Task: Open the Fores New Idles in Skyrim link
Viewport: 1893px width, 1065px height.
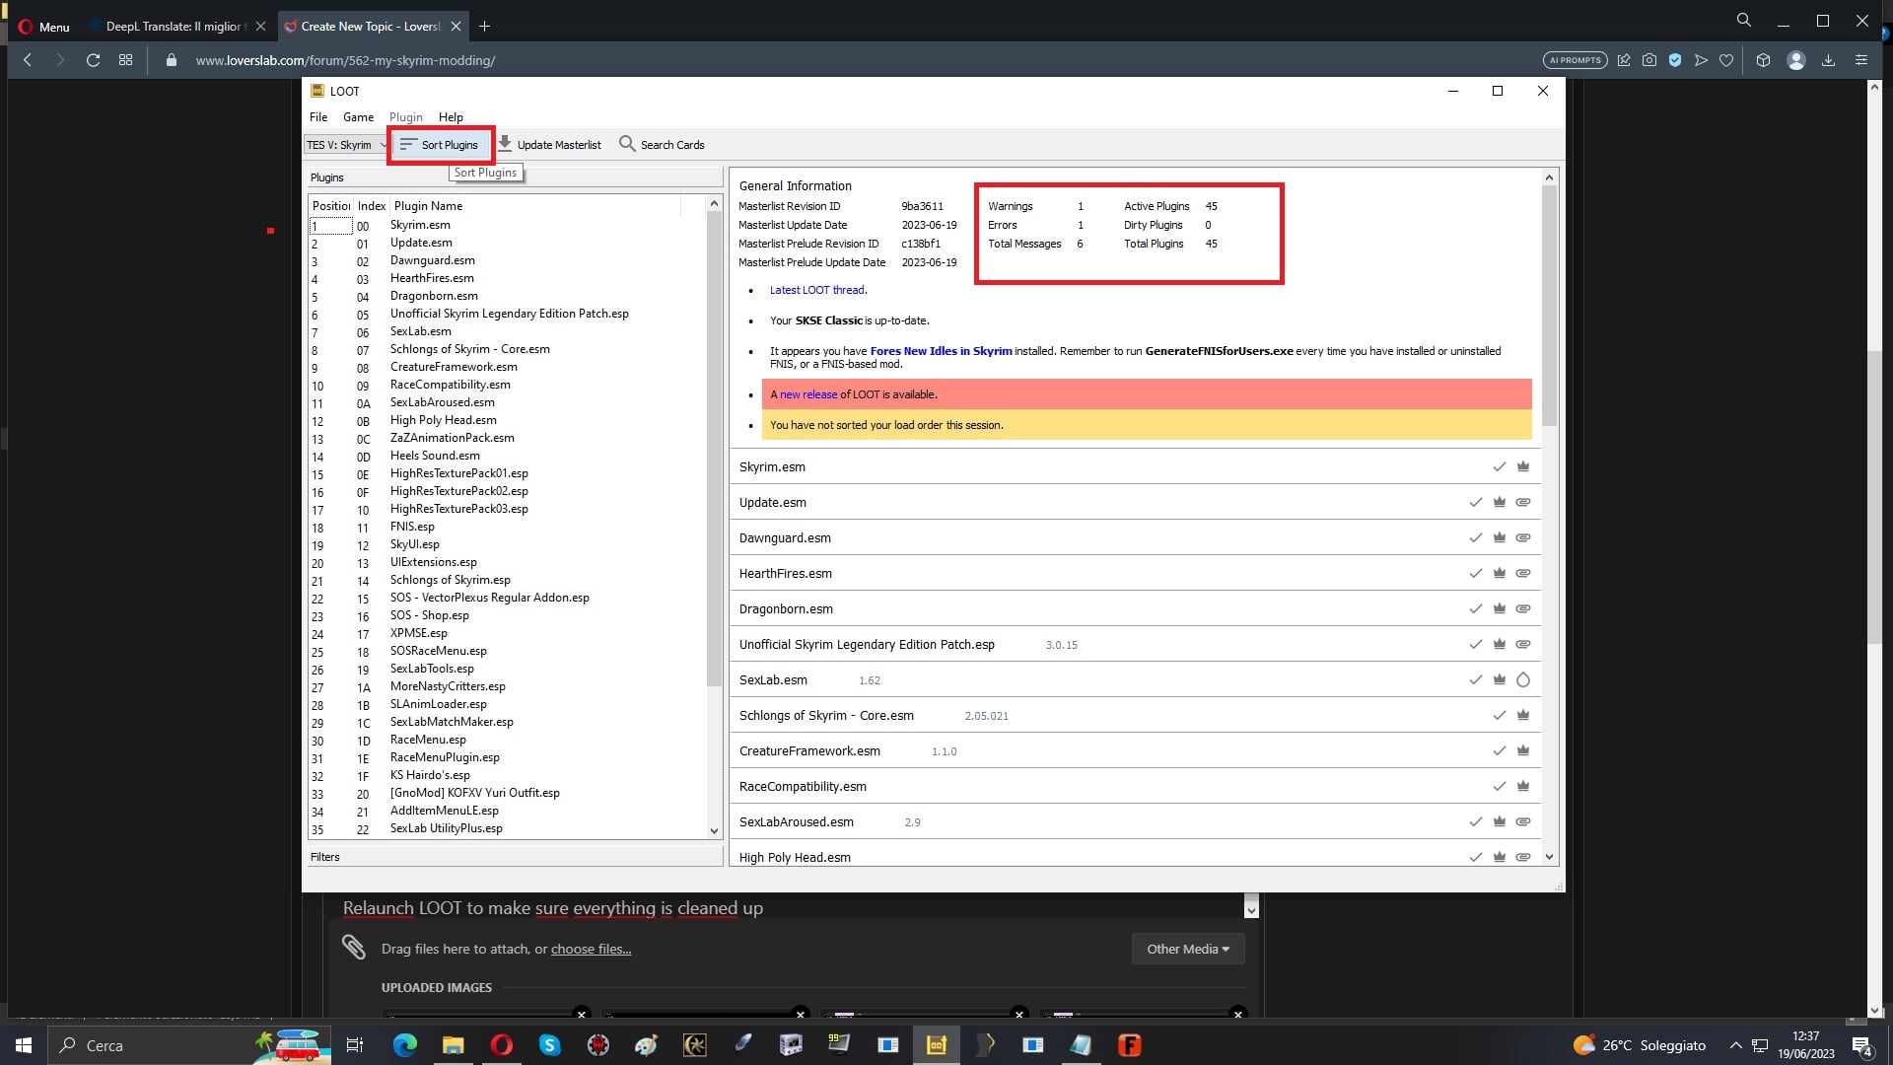Action: click(x=941, y=351)
